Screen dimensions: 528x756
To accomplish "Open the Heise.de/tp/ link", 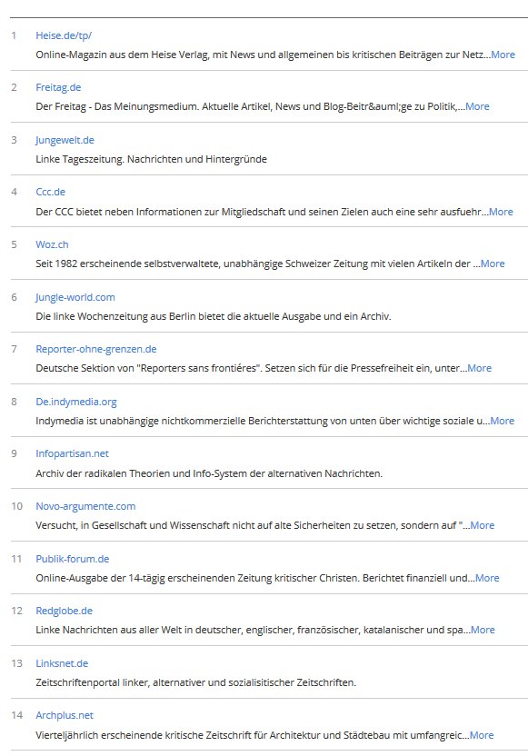I will (x=64, y=35).
